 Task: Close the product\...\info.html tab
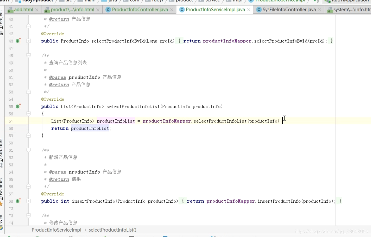[98, 10]
